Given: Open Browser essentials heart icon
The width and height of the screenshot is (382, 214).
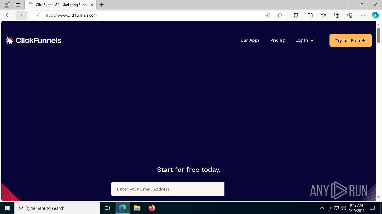Looking at the screenshot, I should pyautogui.click(x=350, y=15).
